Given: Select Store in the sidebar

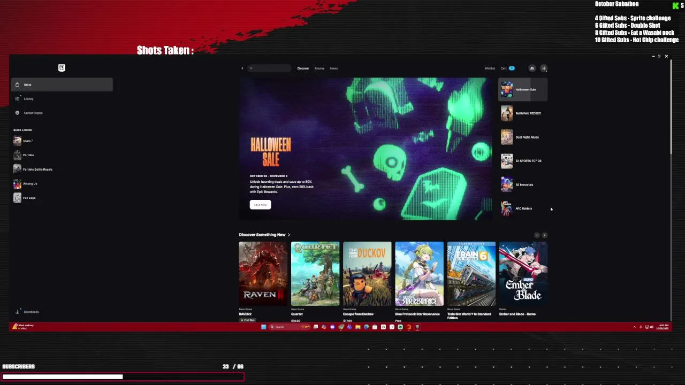Looking at the screenshot, I should (x=62, y=84).
